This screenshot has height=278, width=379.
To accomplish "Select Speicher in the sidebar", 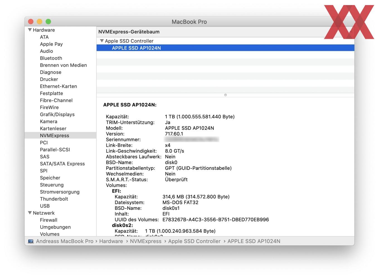I will [50, 178].
